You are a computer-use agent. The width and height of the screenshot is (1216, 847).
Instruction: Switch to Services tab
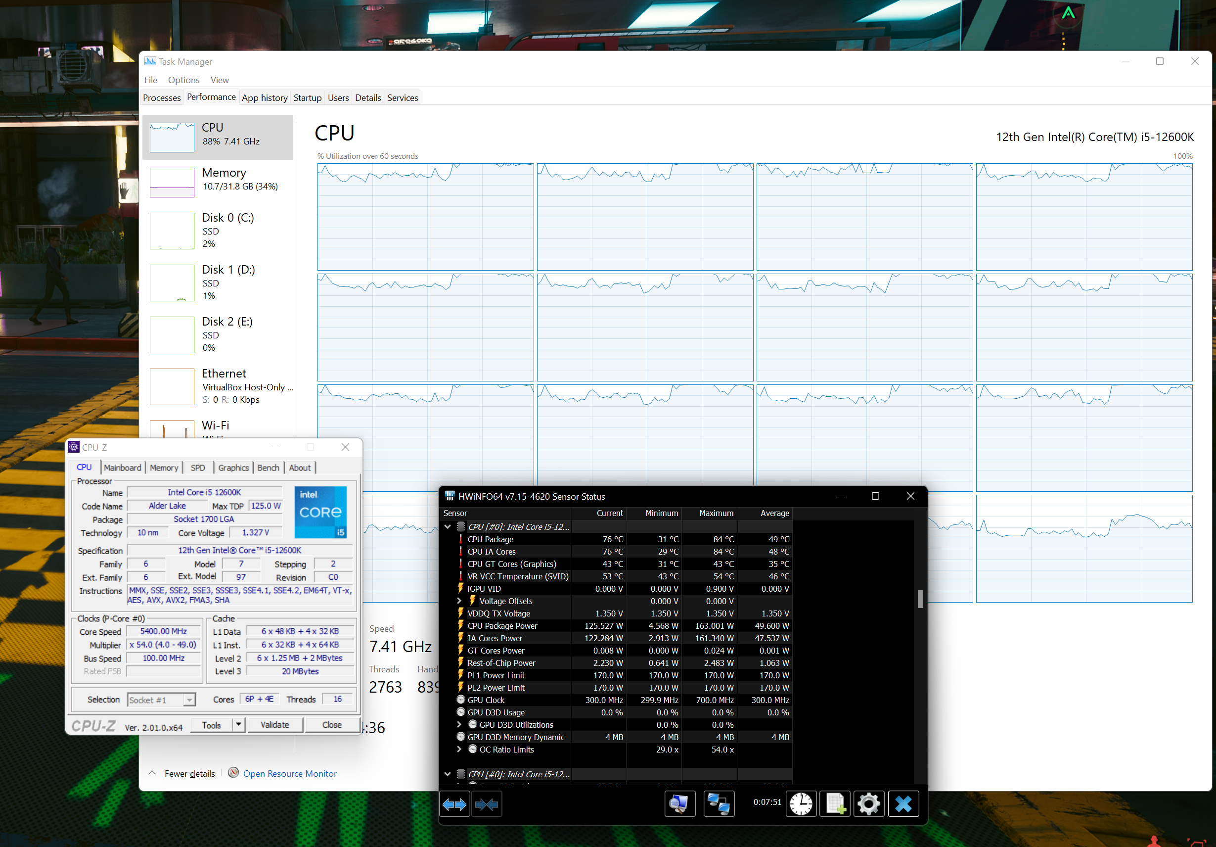[403, 97]
